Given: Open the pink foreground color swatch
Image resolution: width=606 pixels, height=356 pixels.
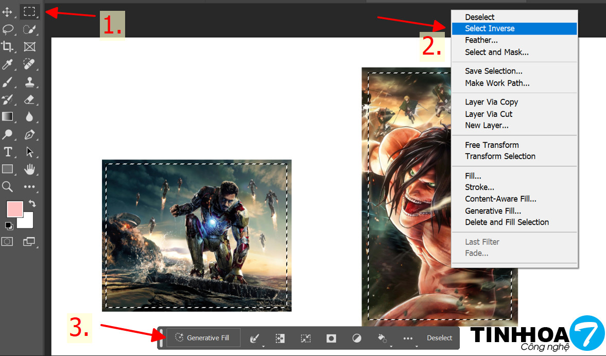Looking at the screenshot, I should tap(14, 209).
